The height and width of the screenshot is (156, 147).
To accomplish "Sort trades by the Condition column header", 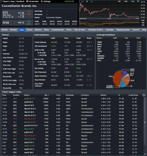I will (x=85, y=95).
